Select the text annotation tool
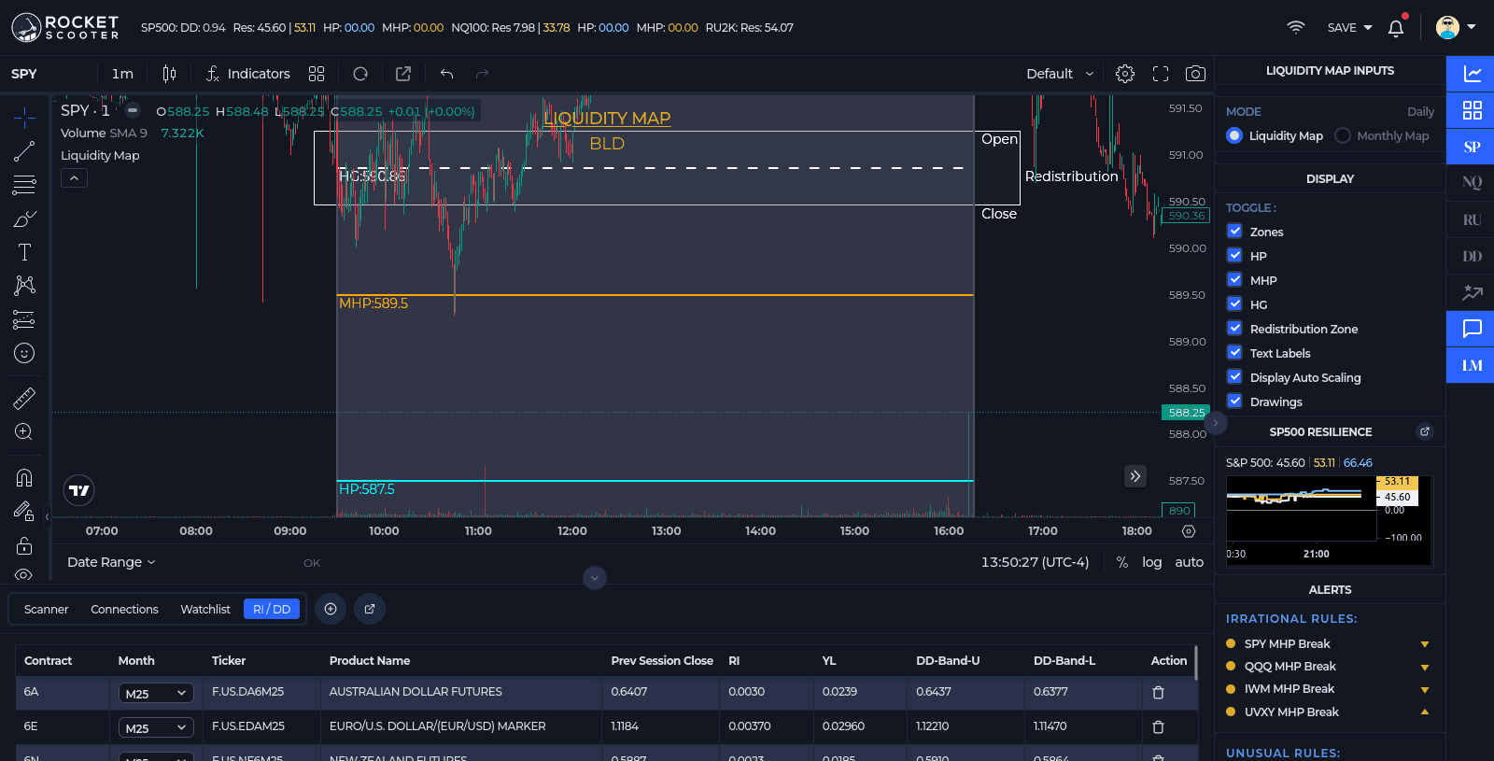 pos(24,252)
